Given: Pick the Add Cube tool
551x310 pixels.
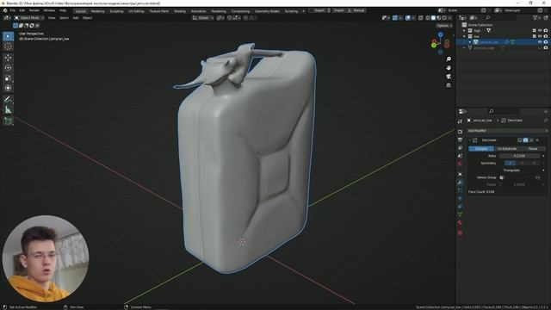Looking at the screenshot, I should [8, 121].
